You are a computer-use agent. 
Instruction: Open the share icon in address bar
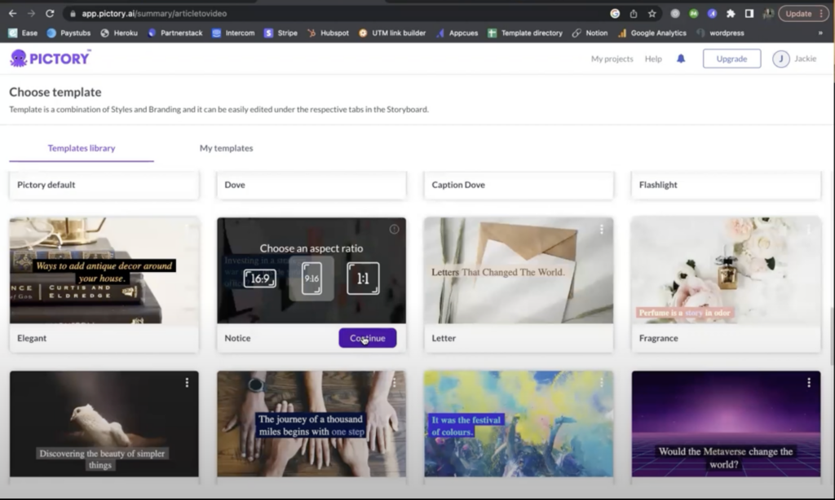[x=633, y=14]
